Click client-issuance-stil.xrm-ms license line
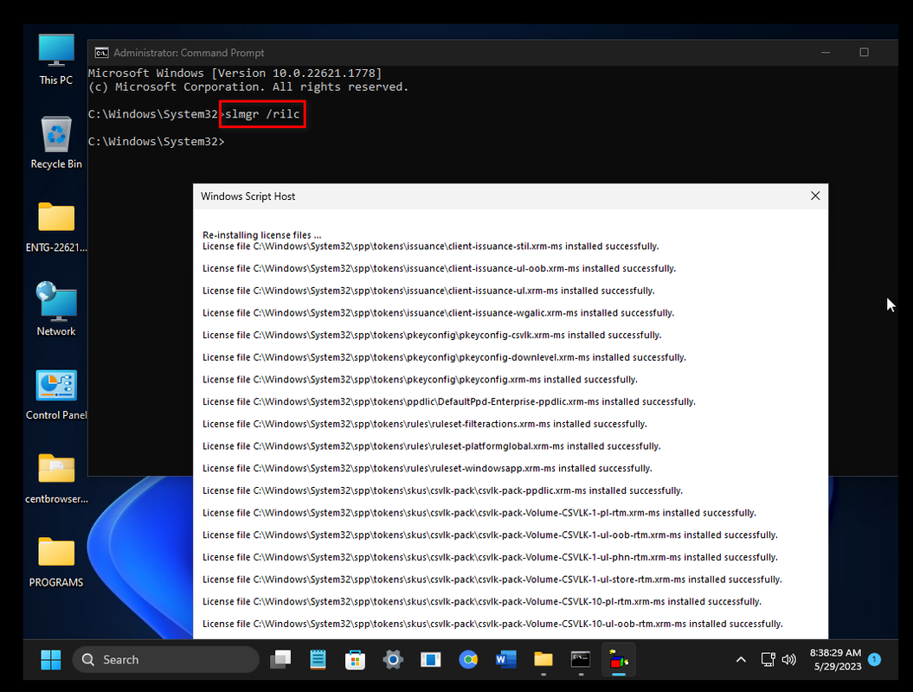Image resolution: width=913 pixels, height=692 pixels. [431, 247]
